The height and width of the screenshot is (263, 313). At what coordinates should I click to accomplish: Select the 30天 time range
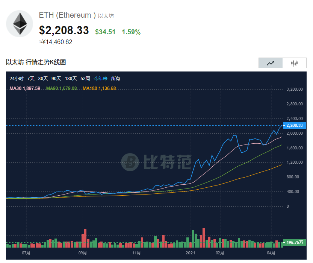(x=43, y=79)
